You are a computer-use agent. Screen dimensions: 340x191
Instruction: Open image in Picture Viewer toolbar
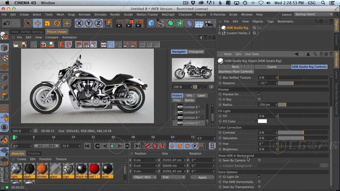click(16, 44)
